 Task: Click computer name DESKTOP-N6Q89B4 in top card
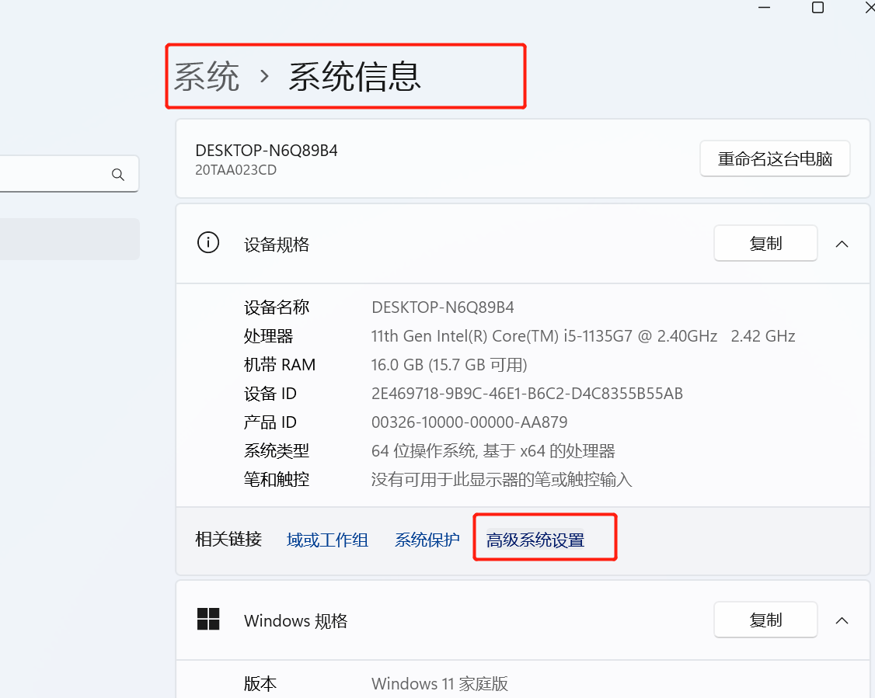click(x=267, y=151)
